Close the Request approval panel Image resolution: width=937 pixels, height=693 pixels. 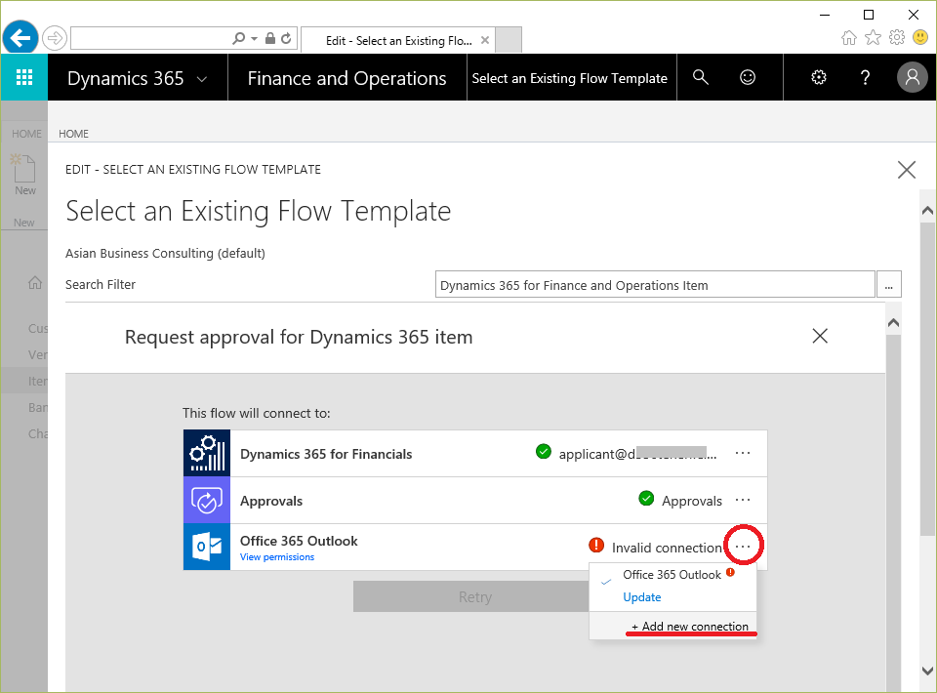click(x=820, y=336)
